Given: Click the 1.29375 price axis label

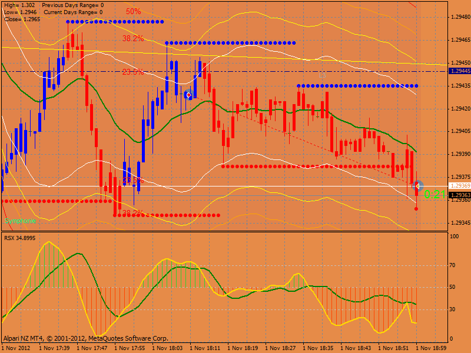Looking at the screenshot, I should pyautogui.click(x=460, y=177).
